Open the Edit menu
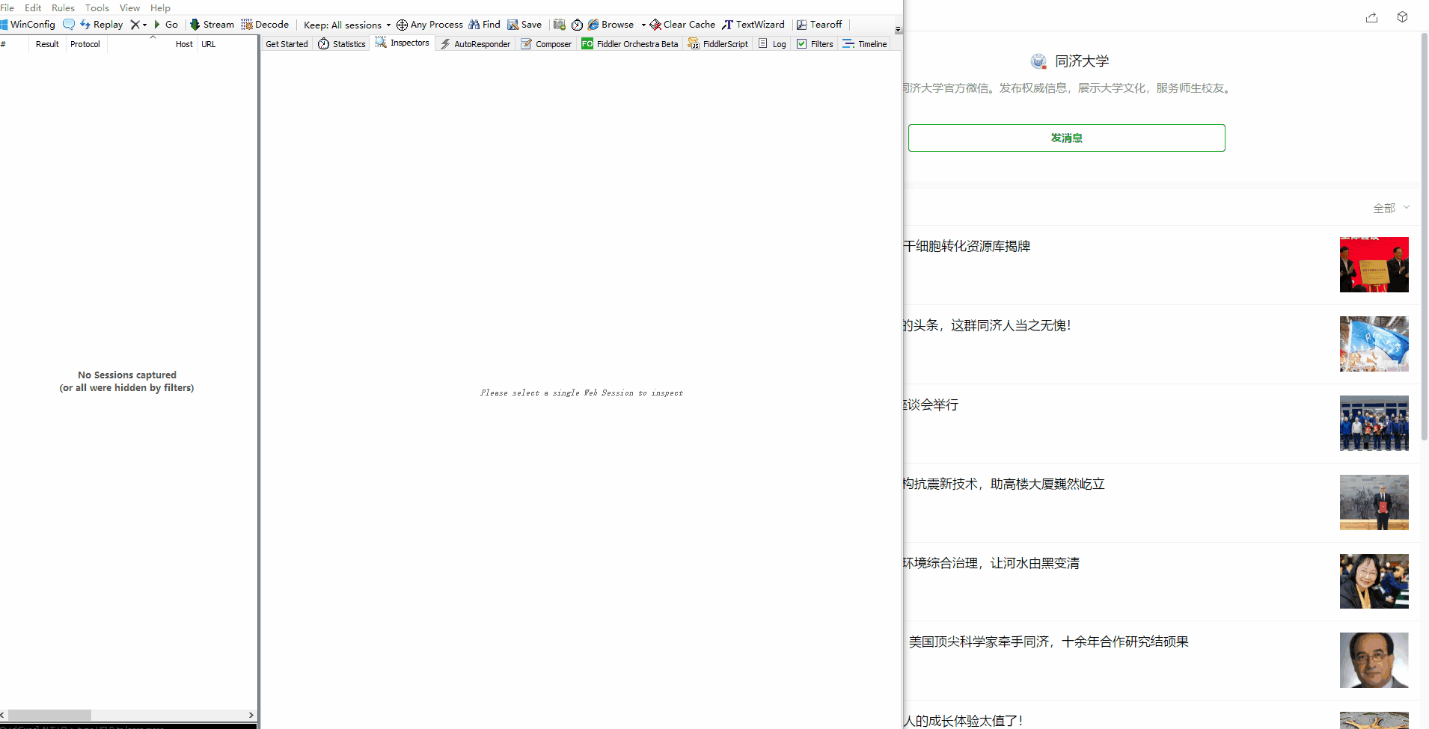1429x729 pixels. pos(33,7)
